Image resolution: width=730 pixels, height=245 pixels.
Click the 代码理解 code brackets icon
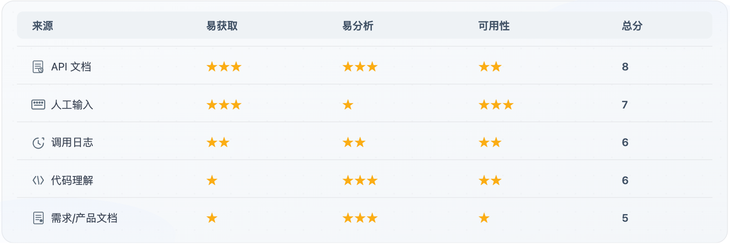(x=38, y=180)
